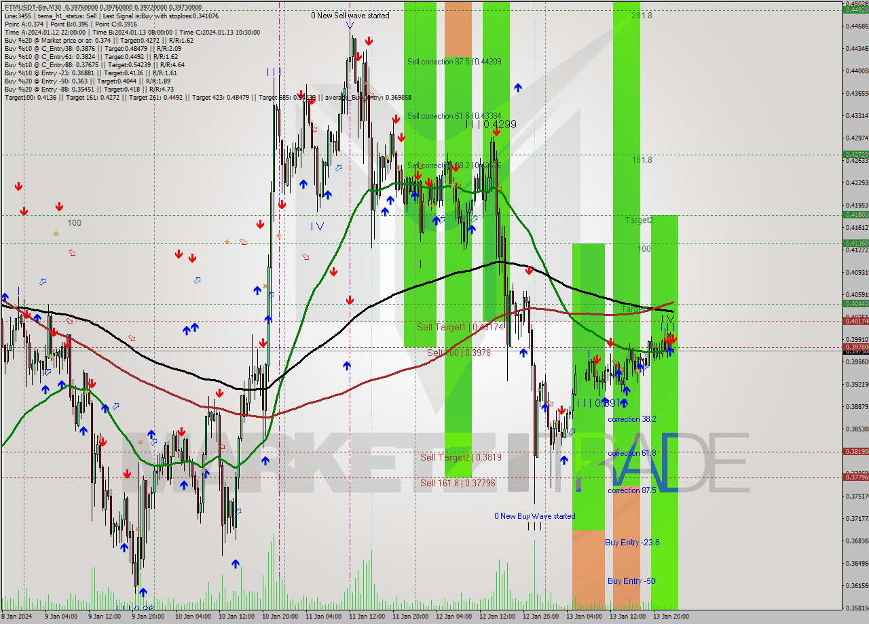Click the '13 Jan 12:00' time label

click(627, 617)
